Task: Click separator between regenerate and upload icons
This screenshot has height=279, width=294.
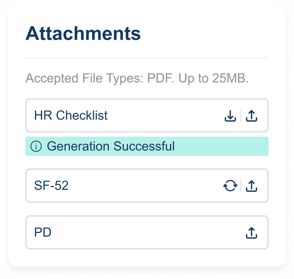Action: pyautogui.click(x=241, y=186)
